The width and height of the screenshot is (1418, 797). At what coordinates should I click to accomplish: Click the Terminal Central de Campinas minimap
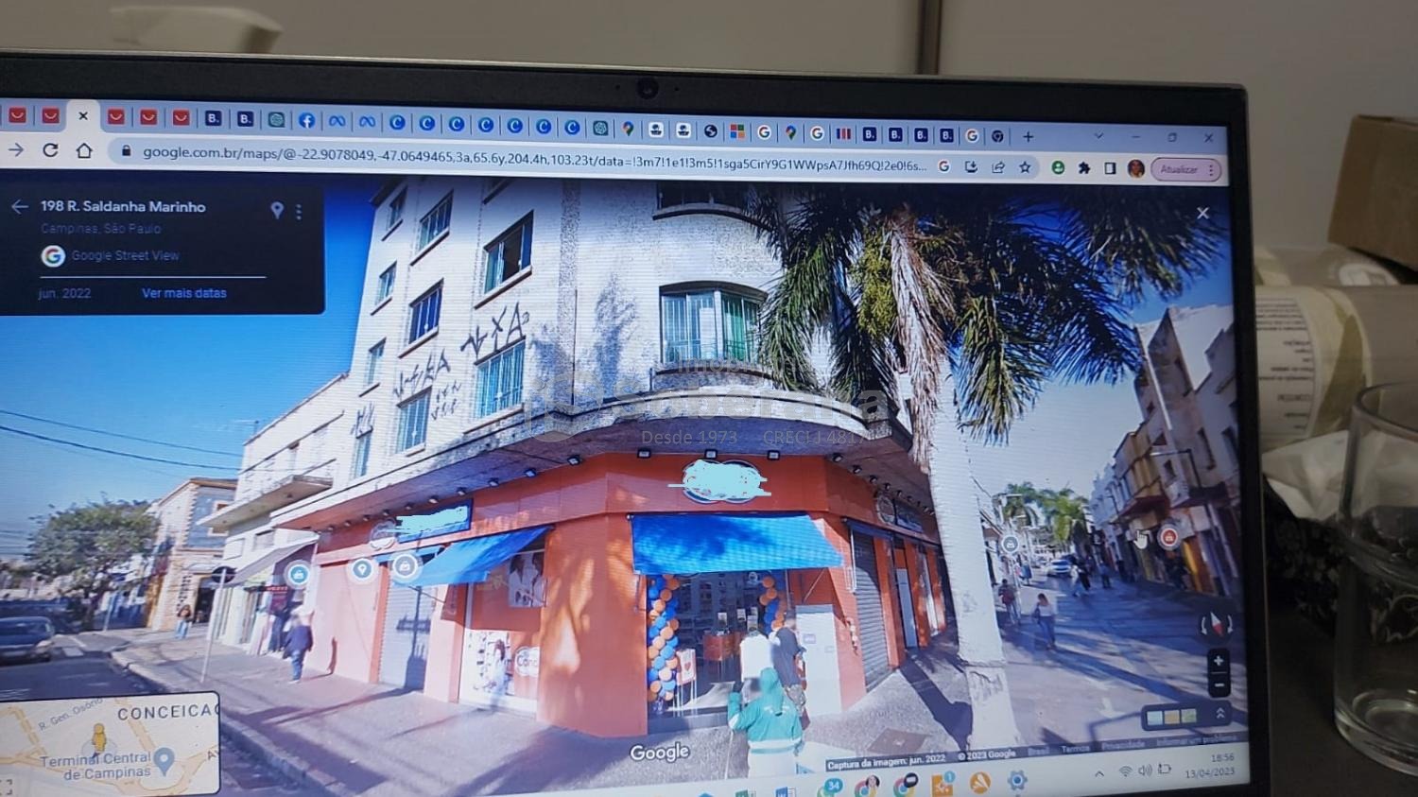click(x=109, y=745)
